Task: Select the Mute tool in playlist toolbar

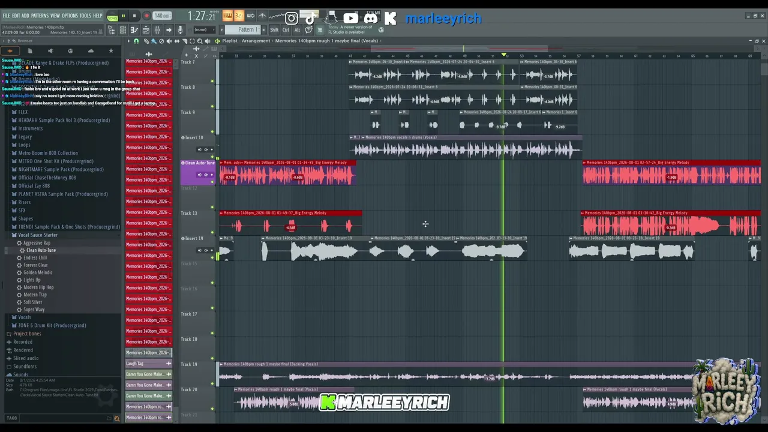Action: coord(169,41)
